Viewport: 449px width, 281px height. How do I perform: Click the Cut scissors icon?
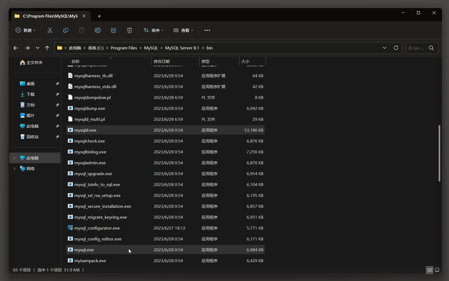coord(50,30)
